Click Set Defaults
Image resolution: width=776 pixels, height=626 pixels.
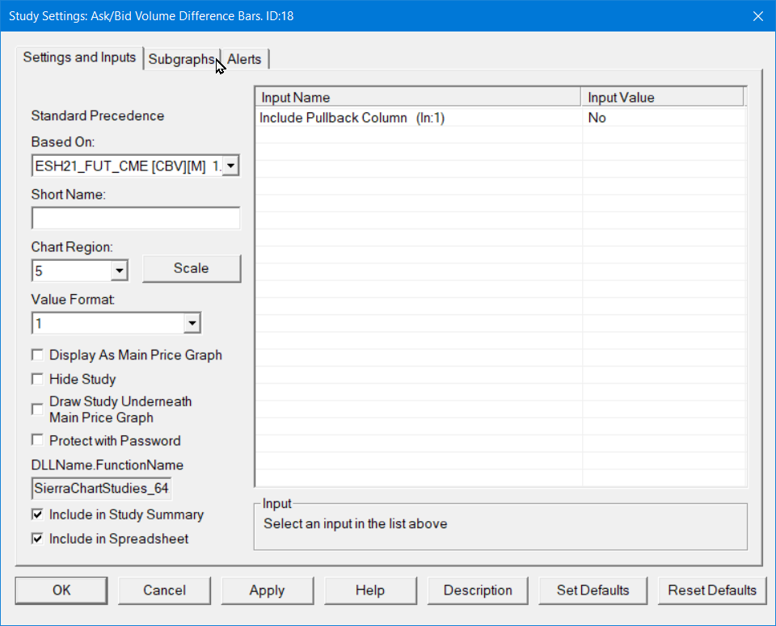pos(593,590)
